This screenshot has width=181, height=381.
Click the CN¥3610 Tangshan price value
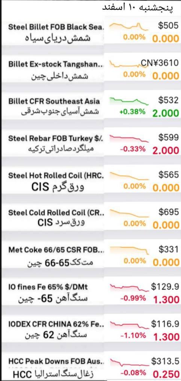[x=160, y=63]
